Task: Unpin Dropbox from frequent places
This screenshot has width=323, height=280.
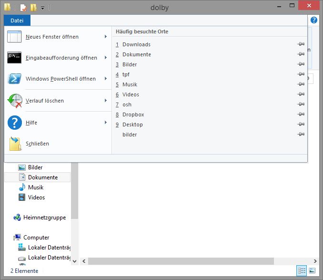Action: (301, 114)
